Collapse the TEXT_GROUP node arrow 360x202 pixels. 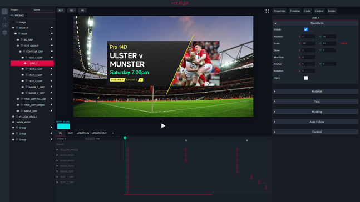pyautogui.click(x=52, y=46)
